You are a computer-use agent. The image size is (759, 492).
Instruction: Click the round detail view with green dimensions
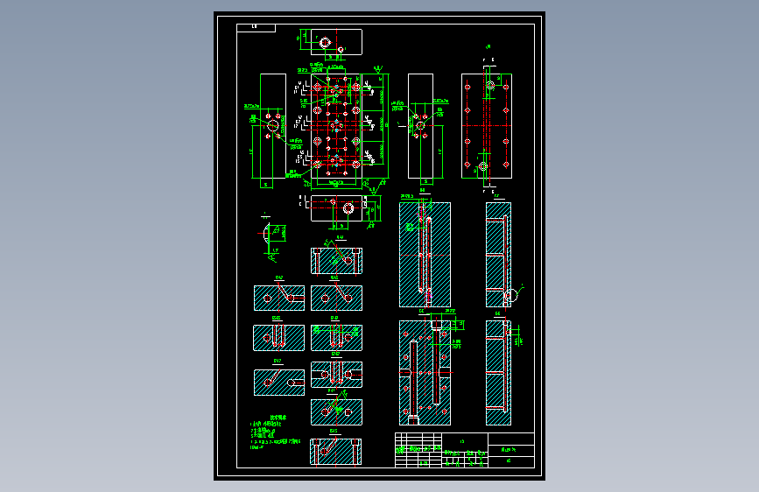tap(272, 236)
